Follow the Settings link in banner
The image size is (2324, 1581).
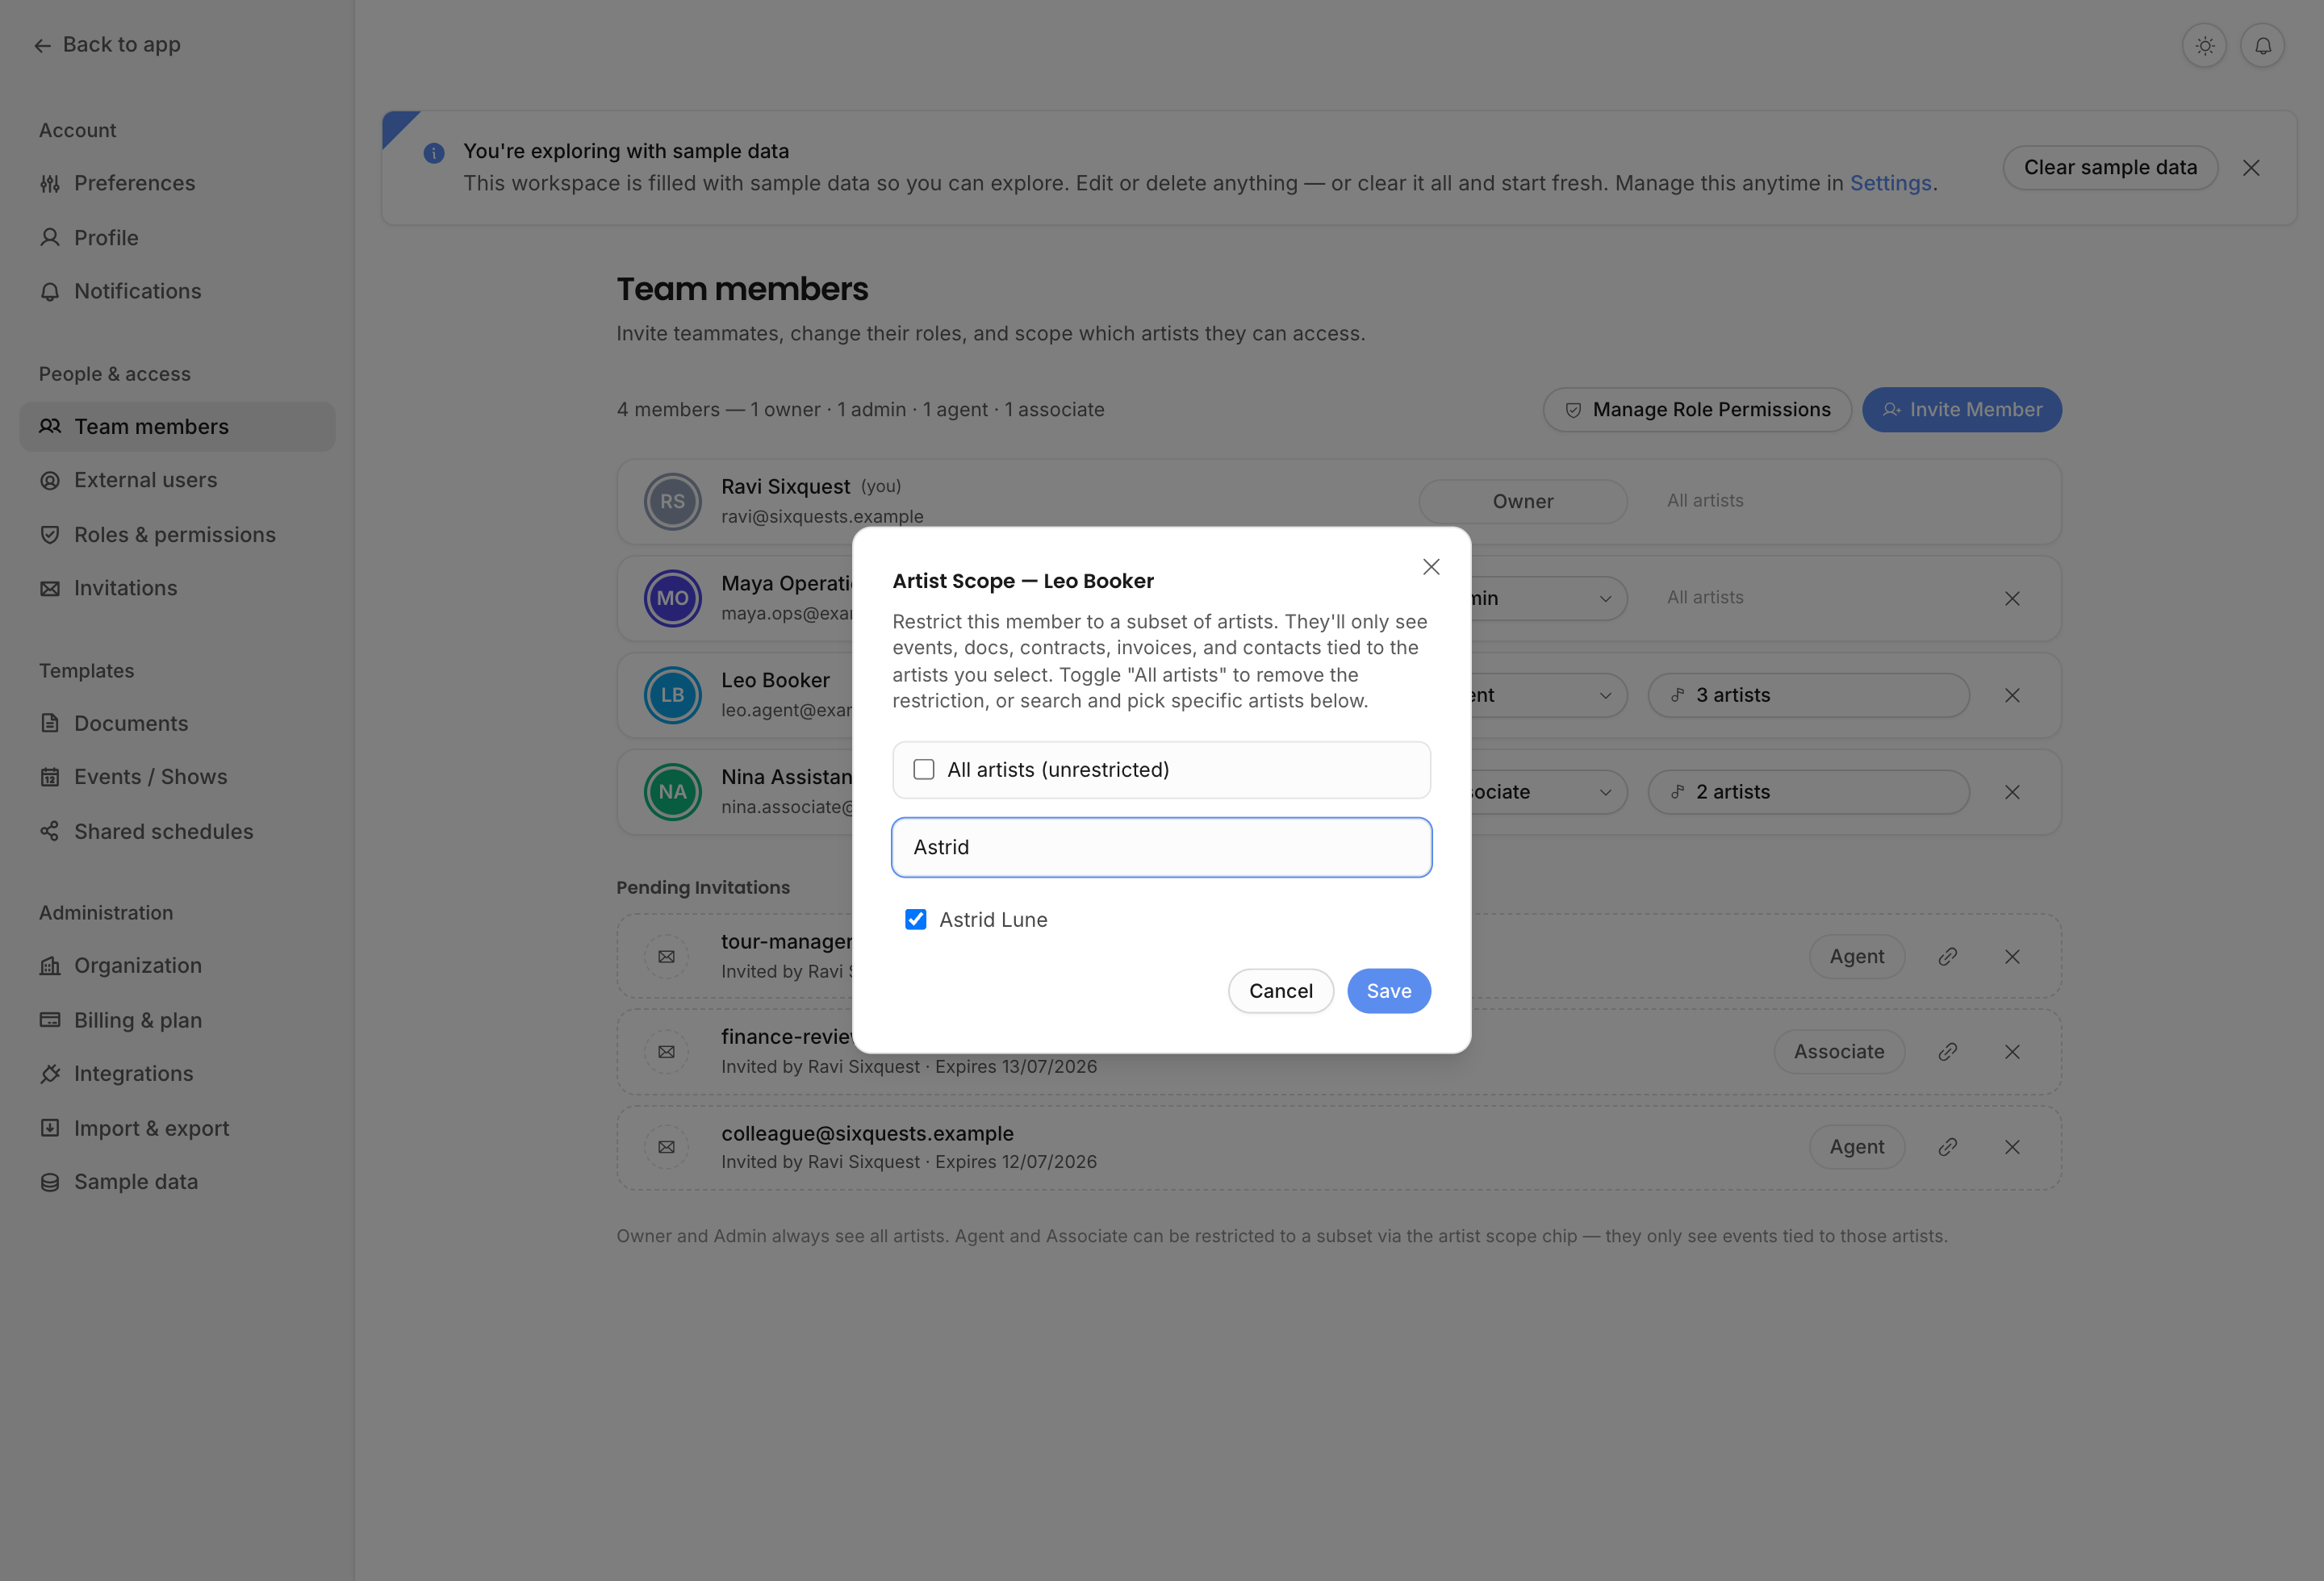1890,183
